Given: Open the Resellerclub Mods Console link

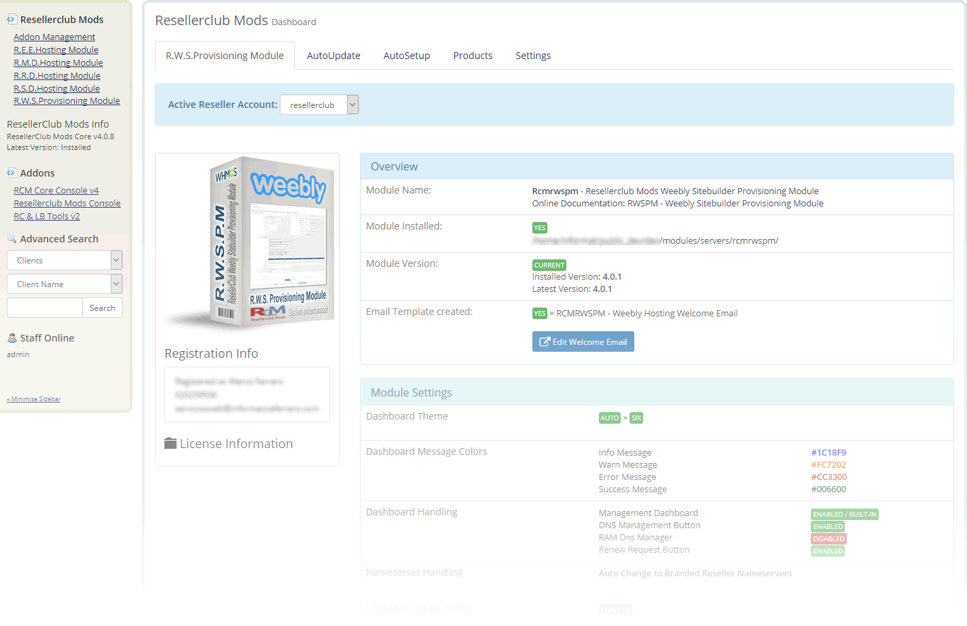Looking at the screenshot, I should (x=67, y=204).
